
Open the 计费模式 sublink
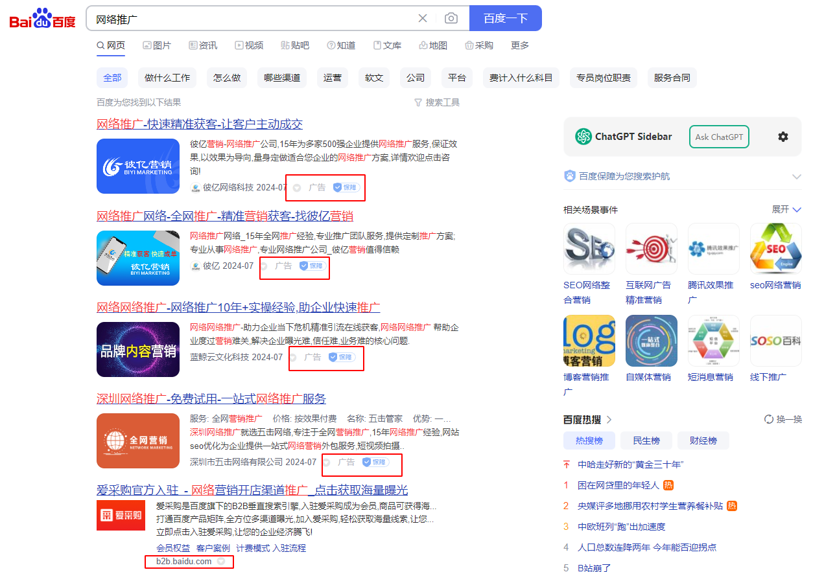[x=253, y=548]
